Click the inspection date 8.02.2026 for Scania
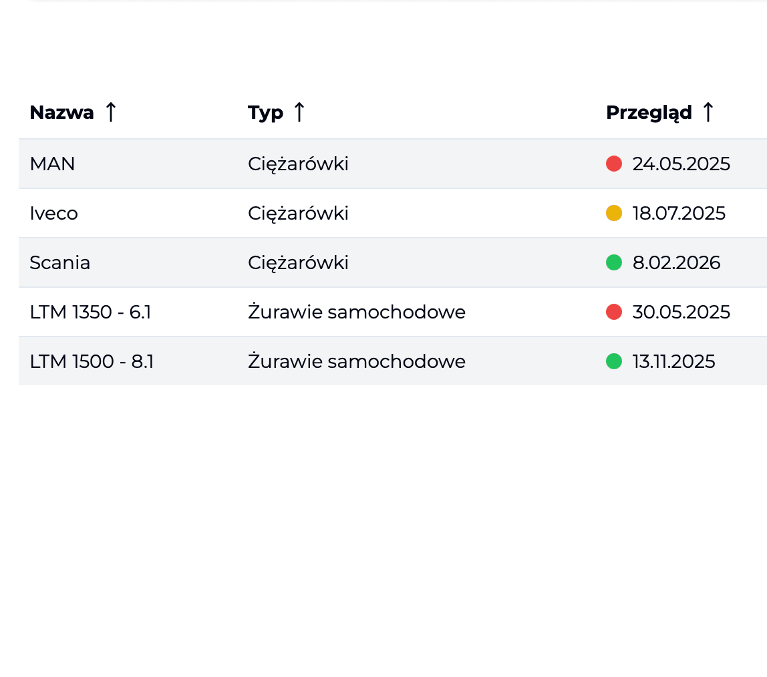Screen dimensions: 767x677 click(x=676, y=262)
